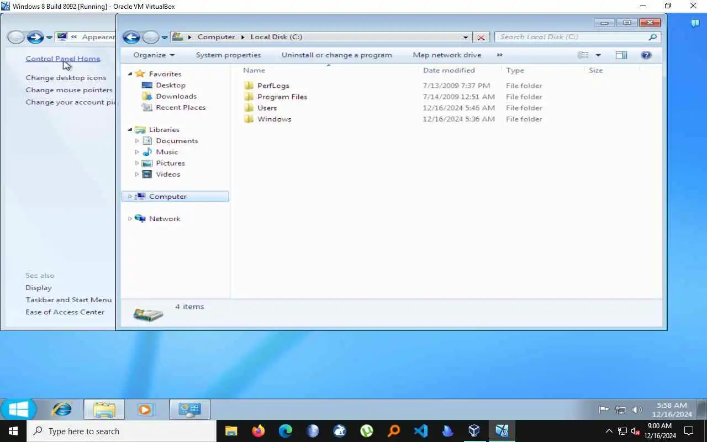Open Taskbar and Start Menu link
707x442 pixels.
68,300
